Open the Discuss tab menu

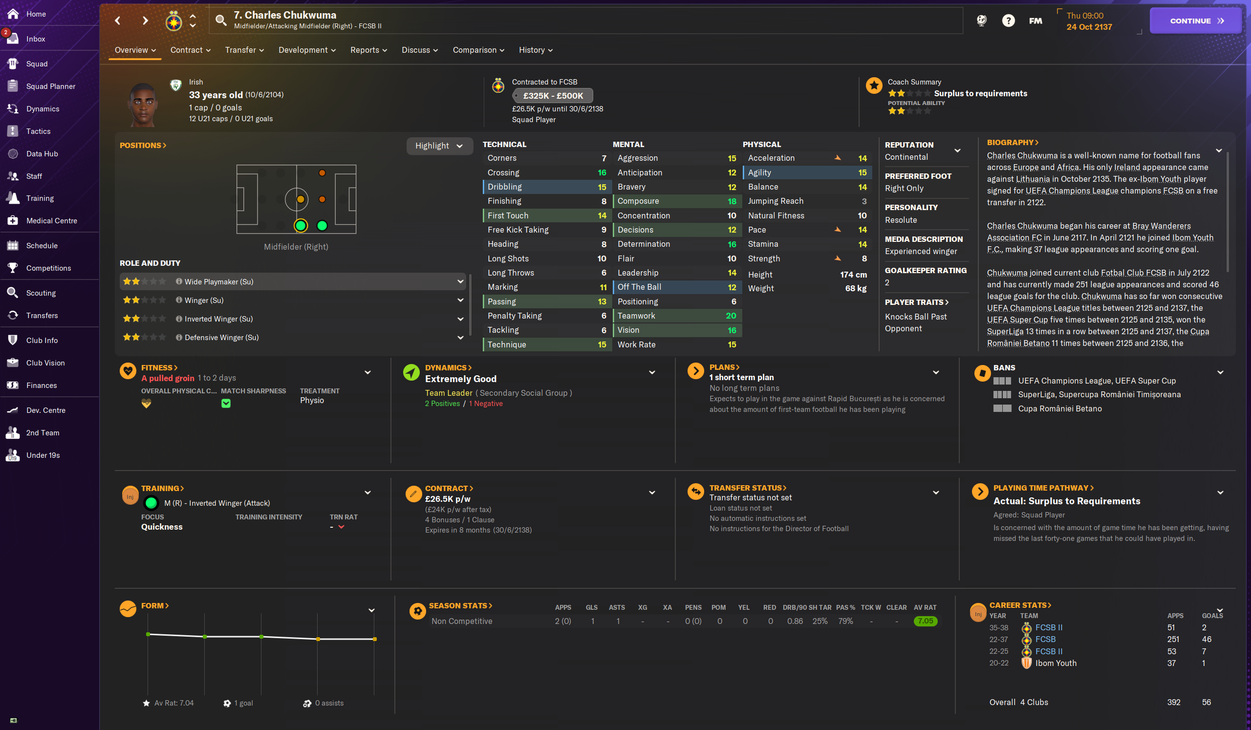(x=419, y=50)
